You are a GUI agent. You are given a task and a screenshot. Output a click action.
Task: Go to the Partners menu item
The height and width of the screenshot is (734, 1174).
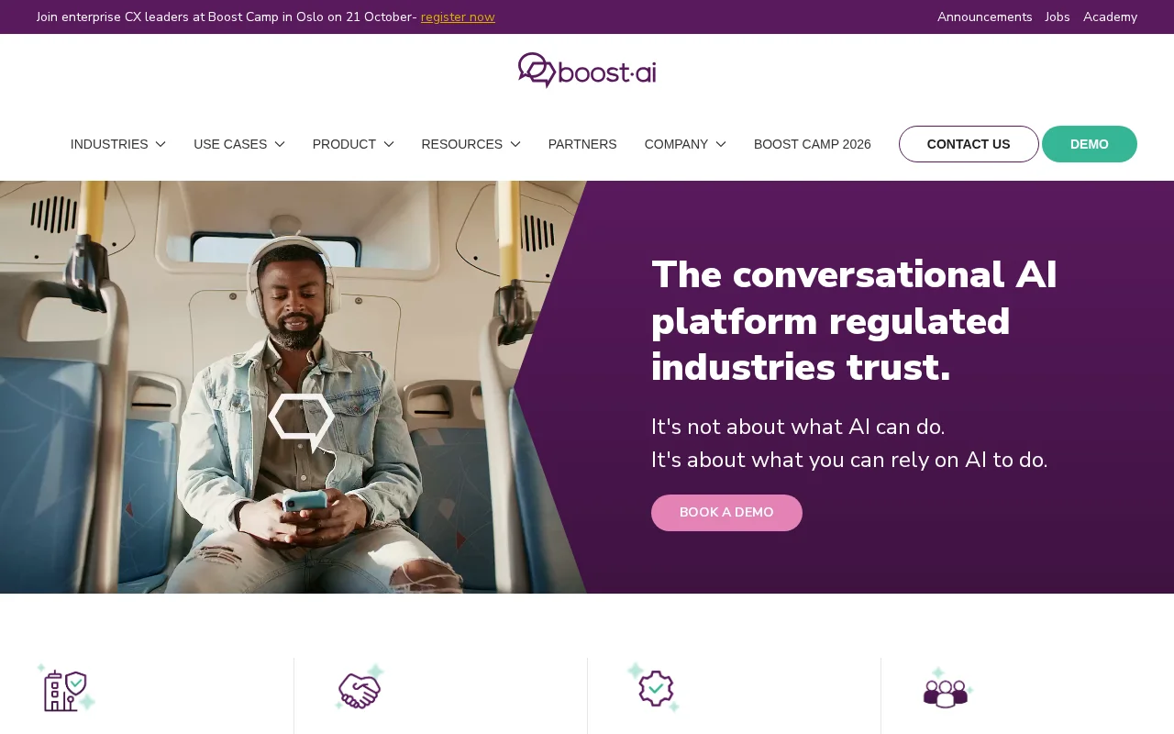click(x=582, y=144)
